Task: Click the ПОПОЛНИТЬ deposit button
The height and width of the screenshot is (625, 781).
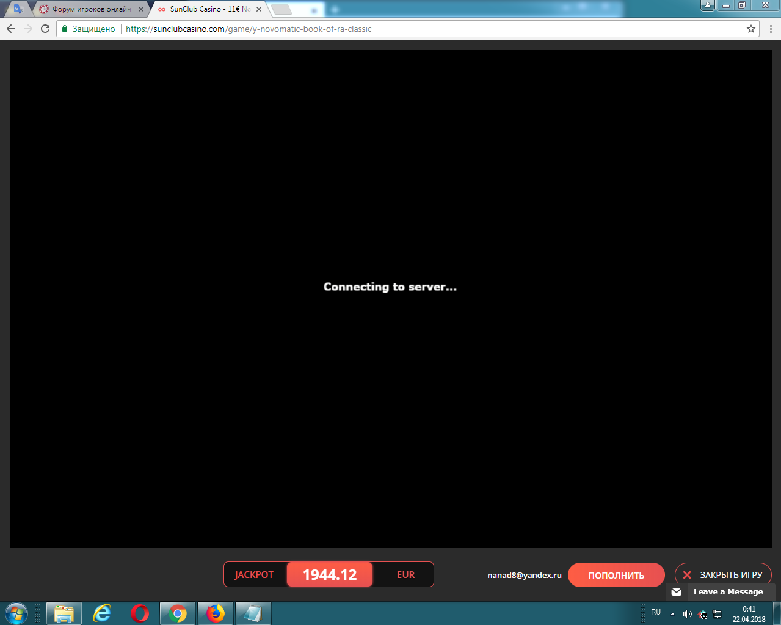Action: pyautogui.click(x=616, y=575)
